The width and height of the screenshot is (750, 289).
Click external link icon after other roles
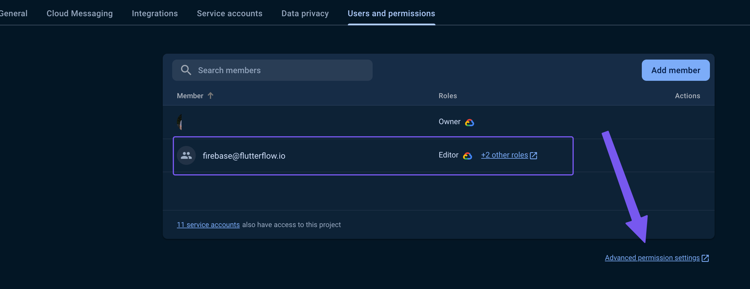[x=534, y=155]
